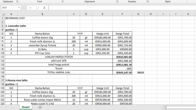The width and height of the screenshot is (196, 110).
Task: Click the horizontal scrollbar left arrow
Action: [165, 107]
